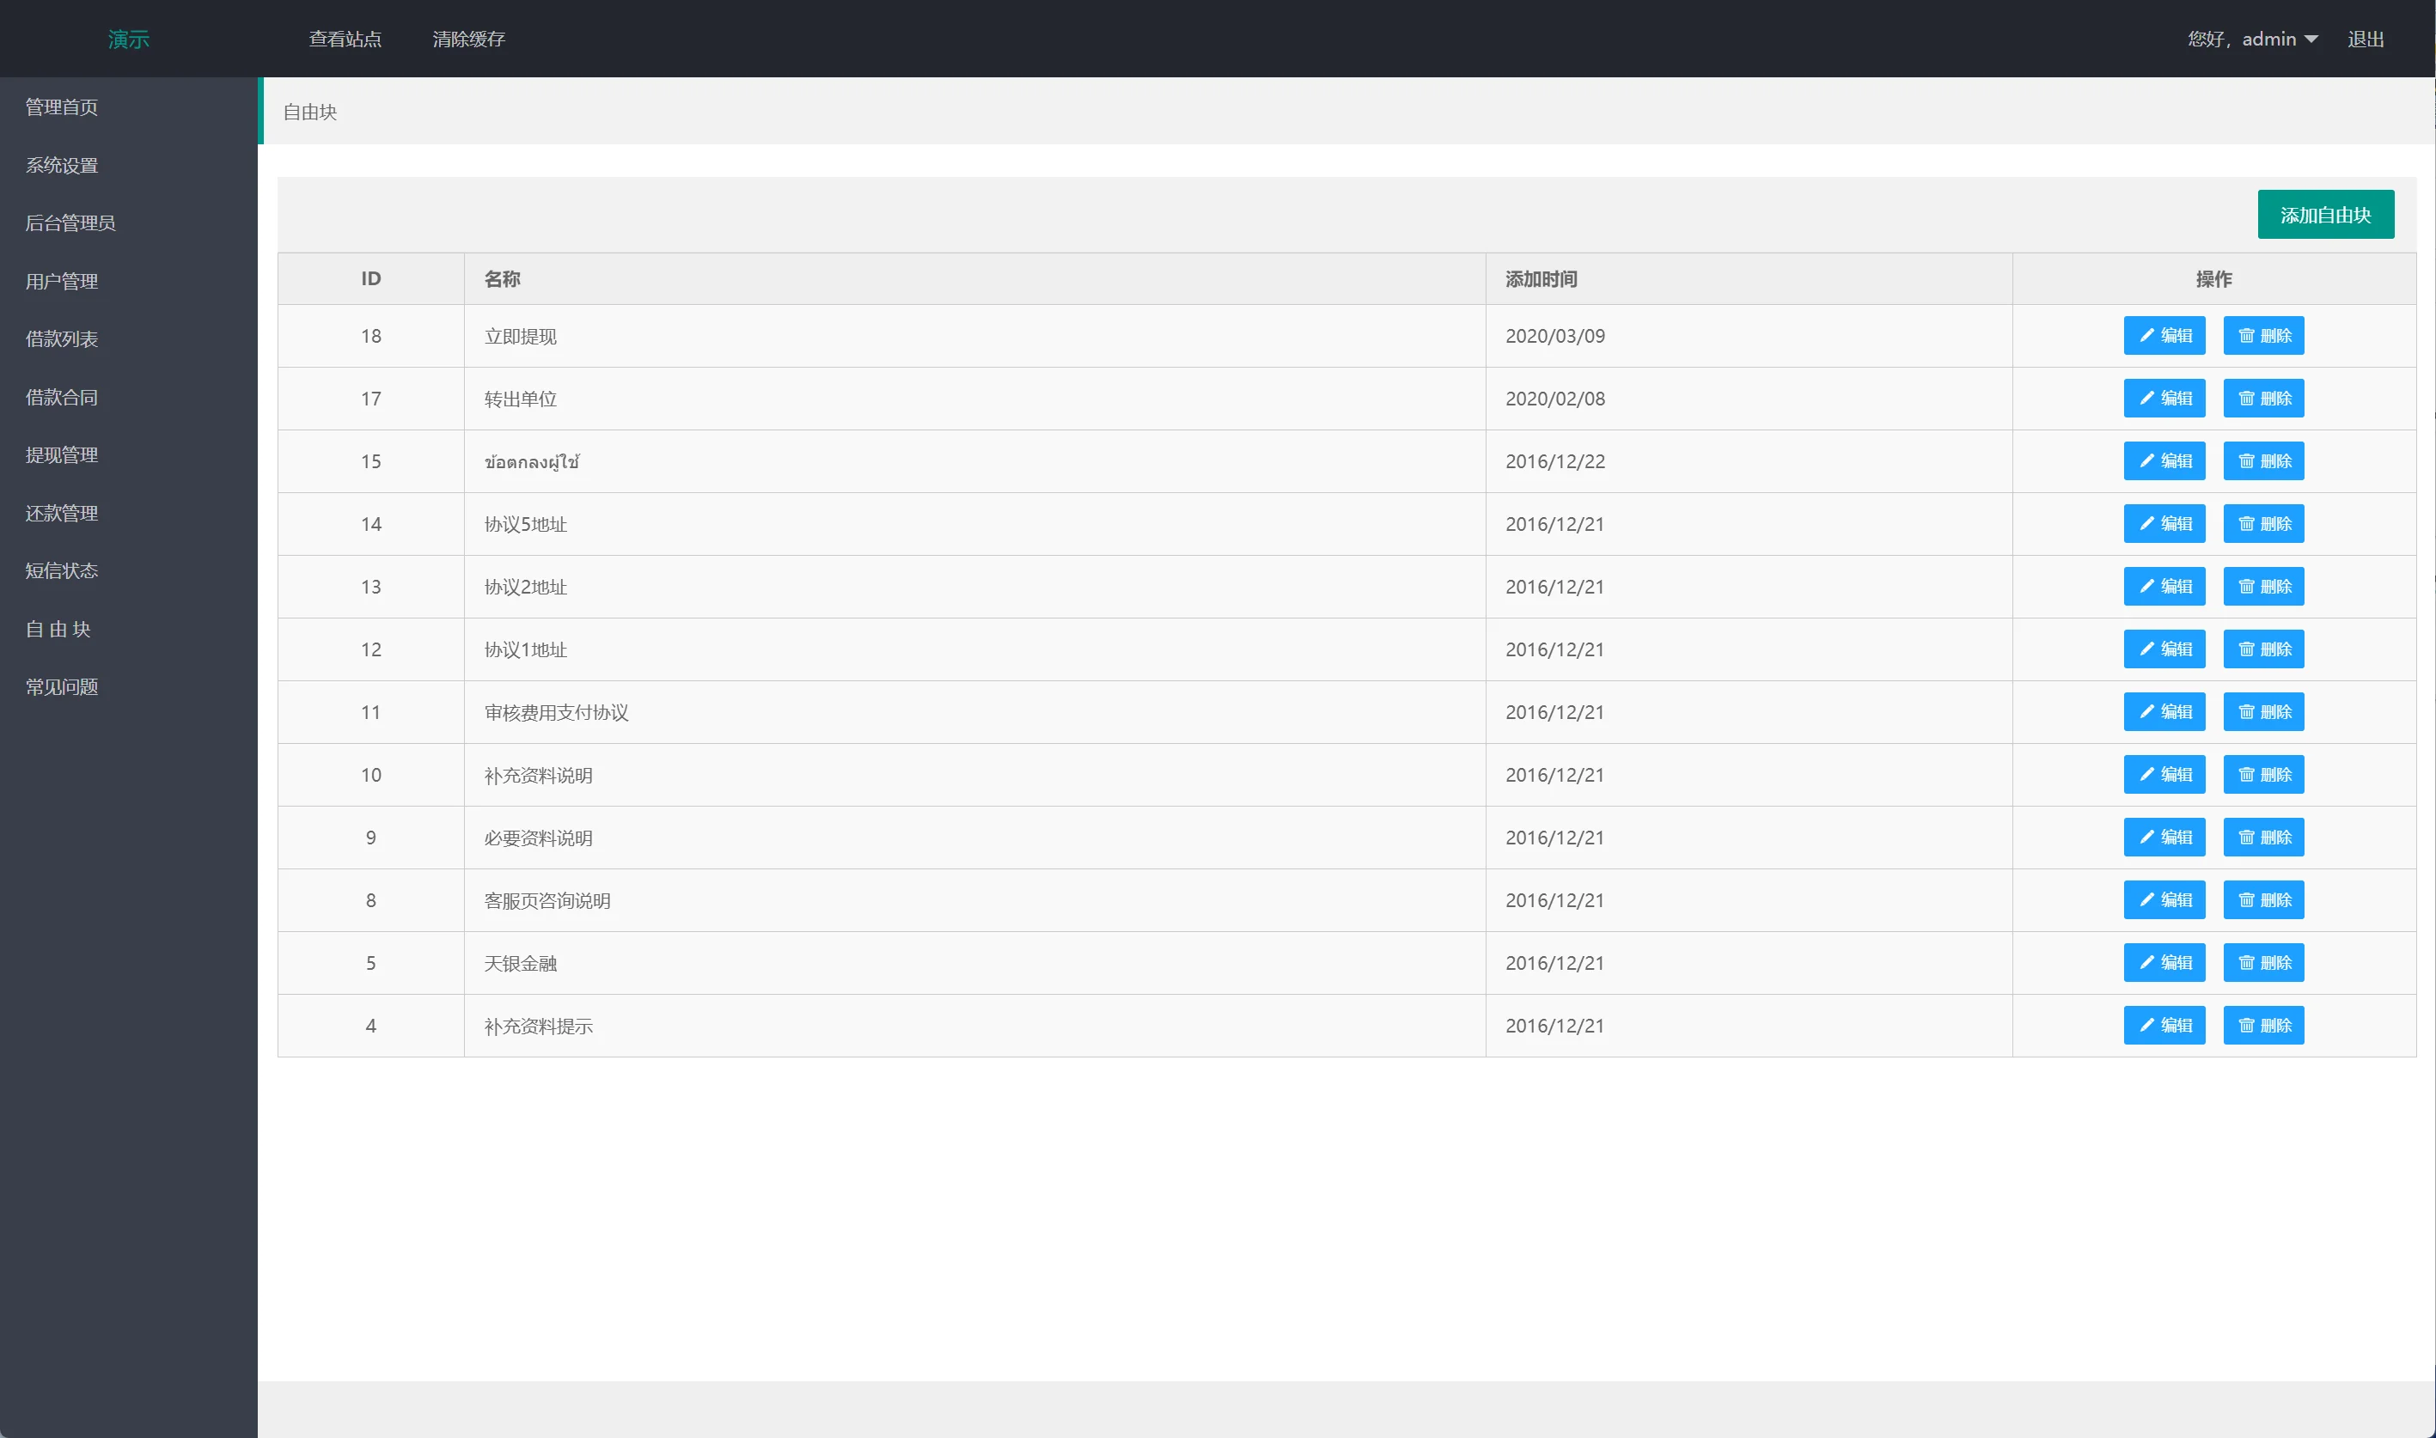The image size is (2436, 1438).
Task: Select 常见问题 in sidebar
Action: [62, 687]
